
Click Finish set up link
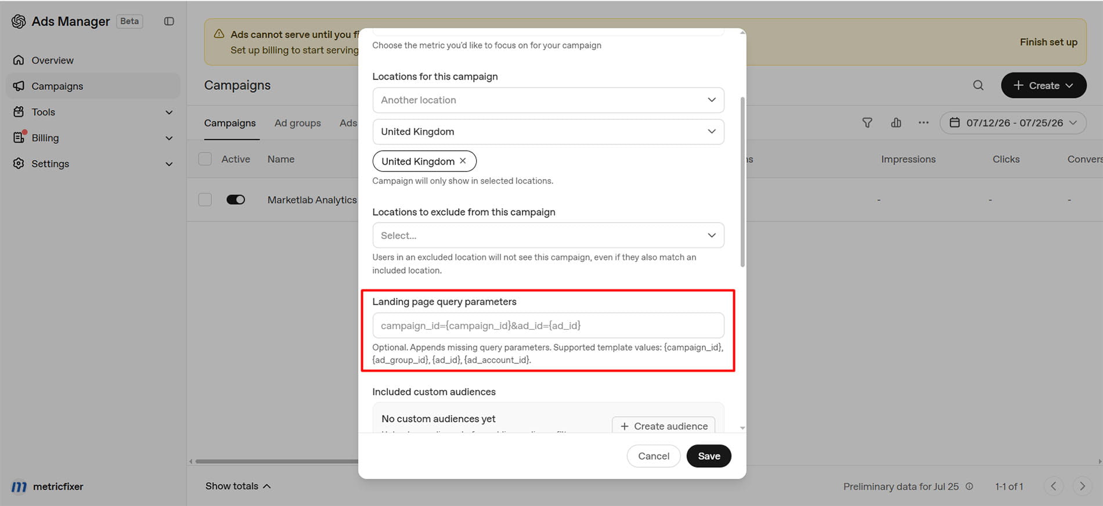1048,42
